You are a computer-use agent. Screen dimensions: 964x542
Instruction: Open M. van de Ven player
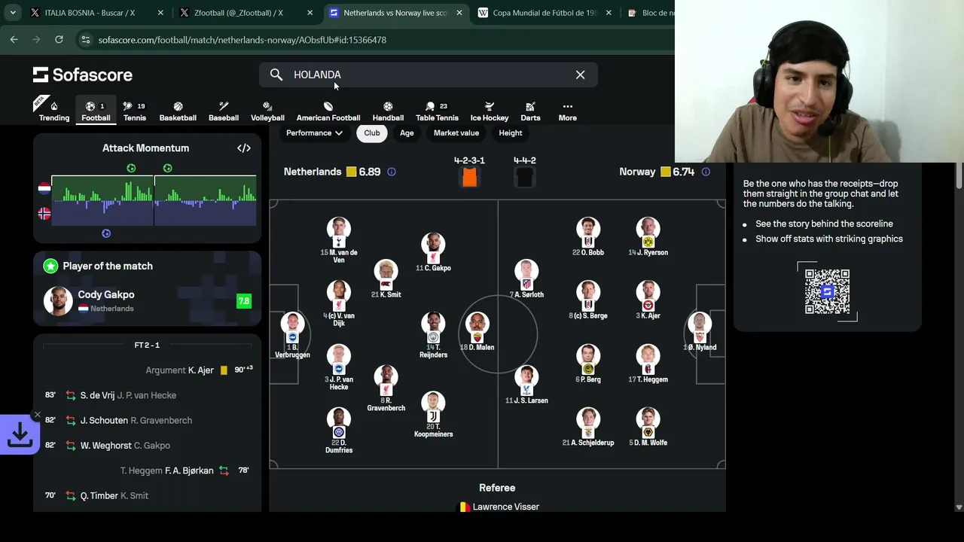point(339,241)
